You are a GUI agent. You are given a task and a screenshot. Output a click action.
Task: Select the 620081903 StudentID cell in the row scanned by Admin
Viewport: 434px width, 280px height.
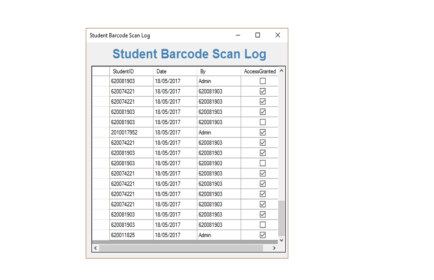[132, 81]
